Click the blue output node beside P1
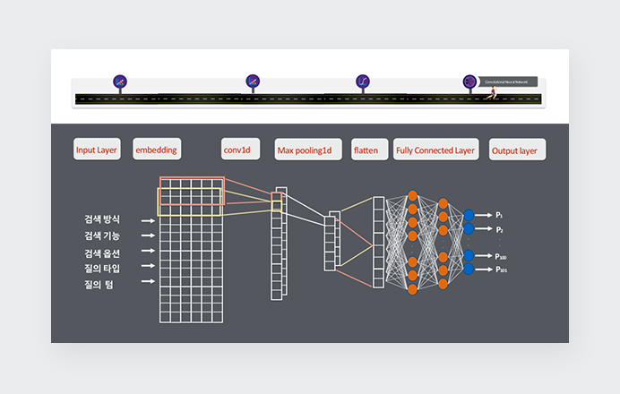Image resolution: width=620 pixels, height=394 pixels. pyautogui.click(x=469, y=216)
